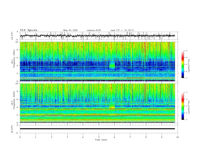Viewport: 200px width, 154px height.
Task: Click the ch.2 frequency tick label "6"
Action: pyautogui.click(x=17, y=99)
